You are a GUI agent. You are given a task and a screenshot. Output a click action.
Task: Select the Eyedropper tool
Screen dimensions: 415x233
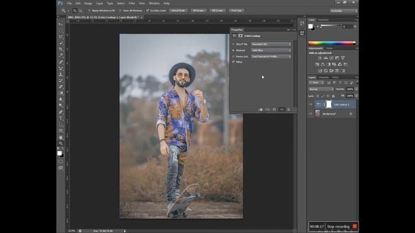[x=61, y=56]
